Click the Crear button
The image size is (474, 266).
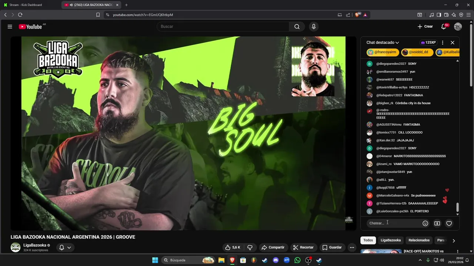coord(425,27)
